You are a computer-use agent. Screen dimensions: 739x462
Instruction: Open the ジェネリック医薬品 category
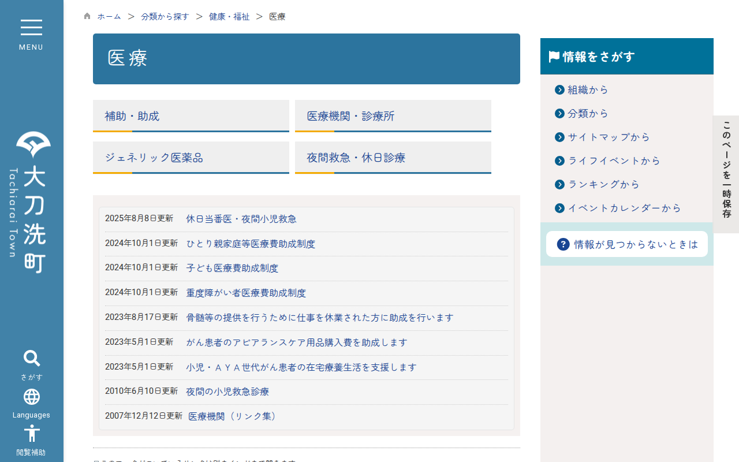[191, 158]
